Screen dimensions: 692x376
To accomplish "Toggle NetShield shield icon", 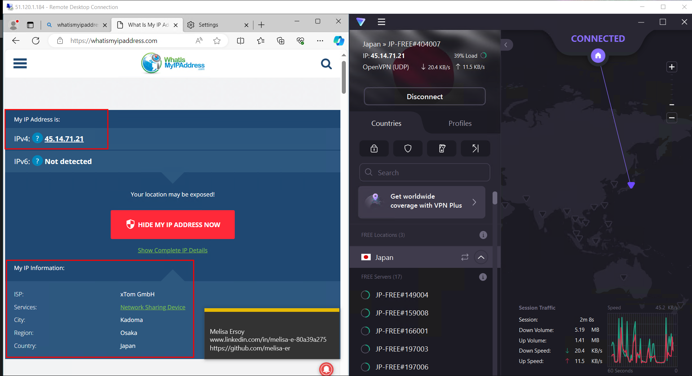I will pyautogui.click(x=408, y=149).
